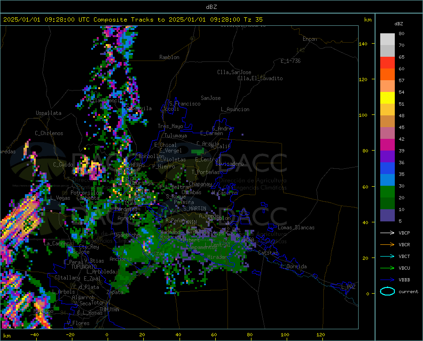Click the L_Asuncion map label
This screenshot has width=423, height=341.
click(235, 109)
